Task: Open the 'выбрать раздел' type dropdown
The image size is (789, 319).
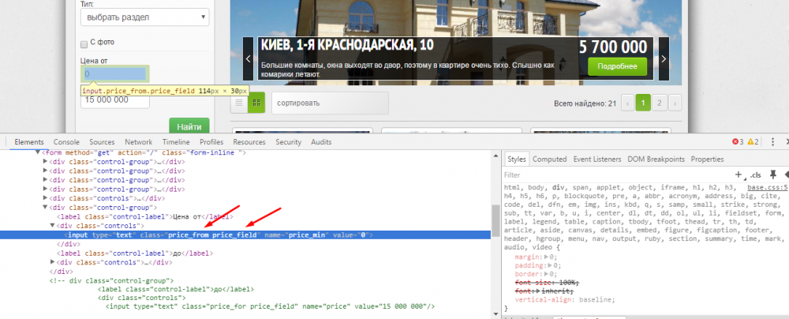Action: coord(145,17)
